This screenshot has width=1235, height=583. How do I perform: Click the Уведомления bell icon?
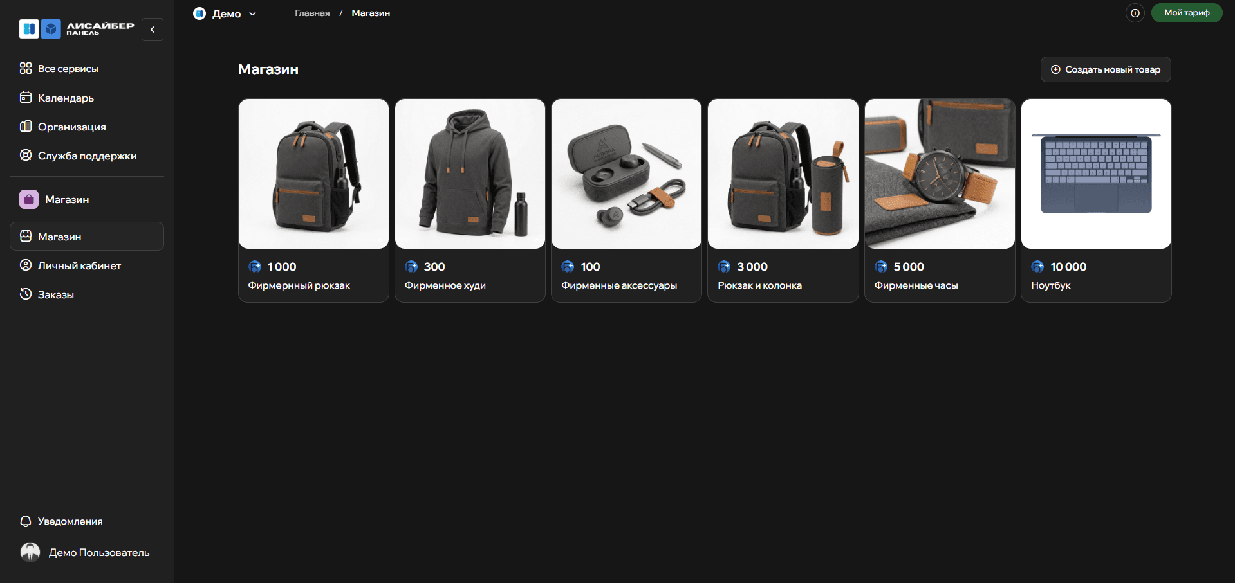pyautogui.click(x=26, y=521)
